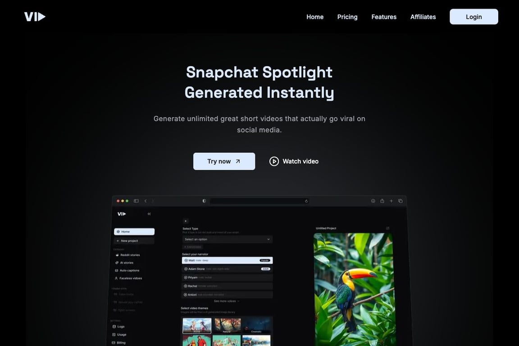The height and width of the screenshot is (346, 519).
Task: Open the Affiliates nav link
Action: pyautogui.click(x=423, y=17)
